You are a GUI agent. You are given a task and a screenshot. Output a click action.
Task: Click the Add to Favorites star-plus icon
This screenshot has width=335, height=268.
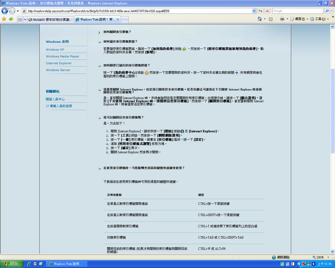point(11,19)
